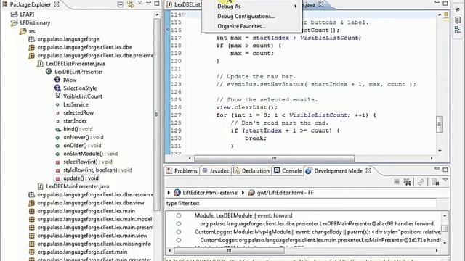
Task: Expand arrow before LiftEditor.html-external
Action: point(169,193)
